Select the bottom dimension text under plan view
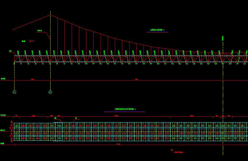 pyautogui.click(x=118, y=144)
